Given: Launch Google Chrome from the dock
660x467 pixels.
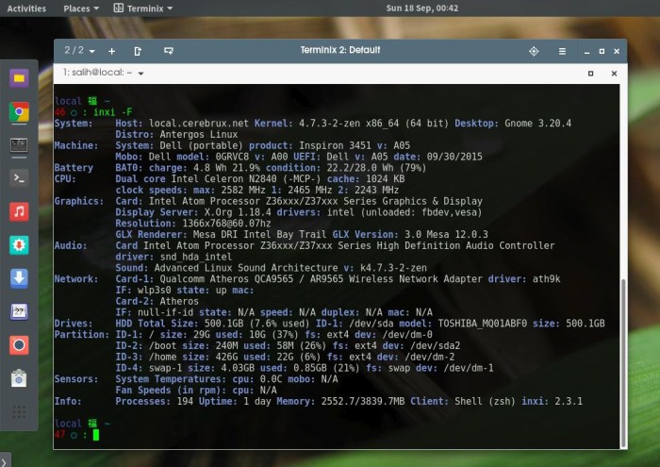Looking at the screenshot, I should [x=19, y=112].
